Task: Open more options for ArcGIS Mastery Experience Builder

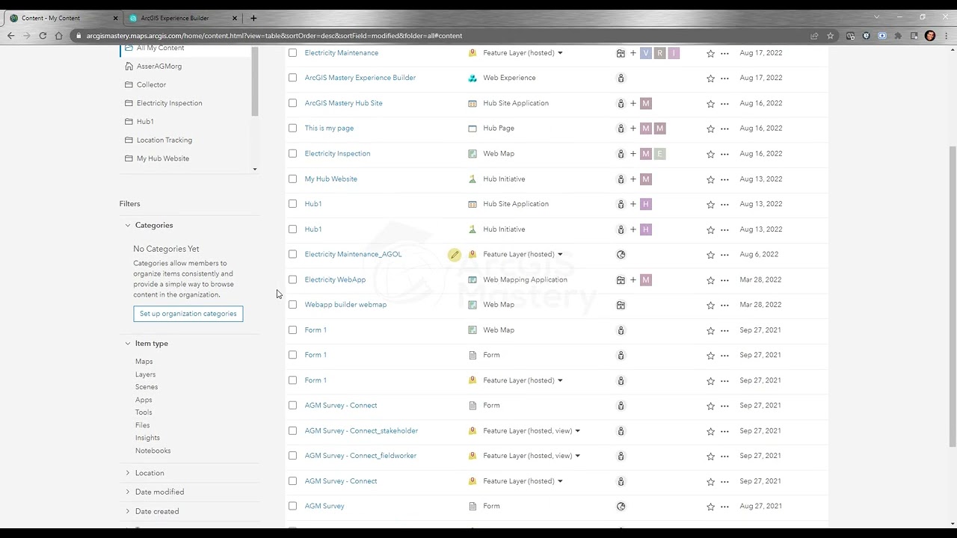Action: (x=724, y=78)
